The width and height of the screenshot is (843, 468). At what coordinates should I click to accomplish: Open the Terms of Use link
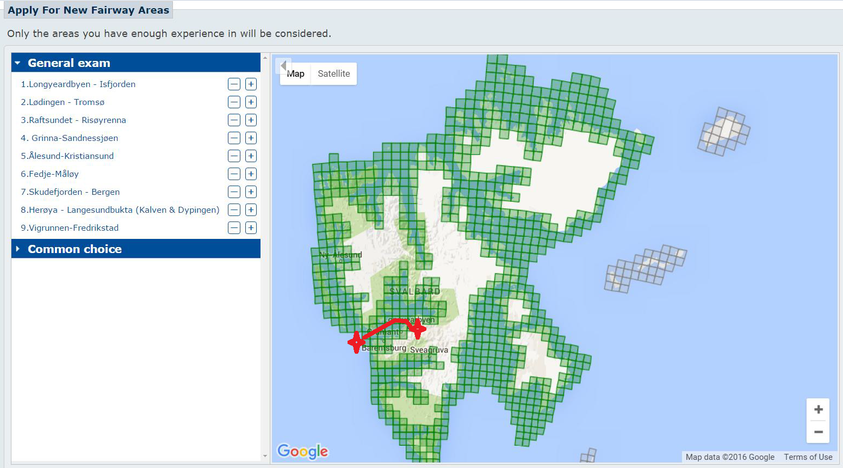tap(808, 457)
